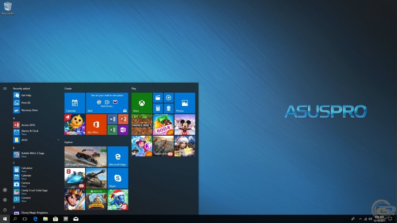This screenshot has width=397, height=223.
Task: Click the Windows Start button
Action: tap(5, 219)
